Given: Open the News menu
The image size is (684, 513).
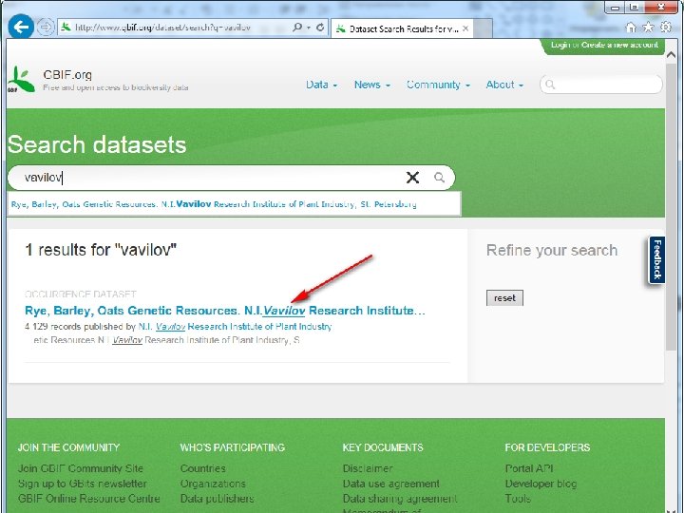Looking at the screenshot, I should click(x=372, y=85).
